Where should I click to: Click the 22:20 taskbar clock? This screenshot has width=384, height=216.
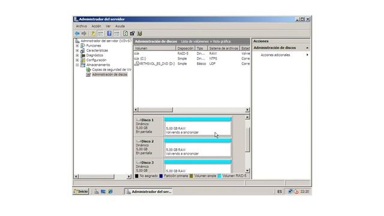(x=304, y=191)
